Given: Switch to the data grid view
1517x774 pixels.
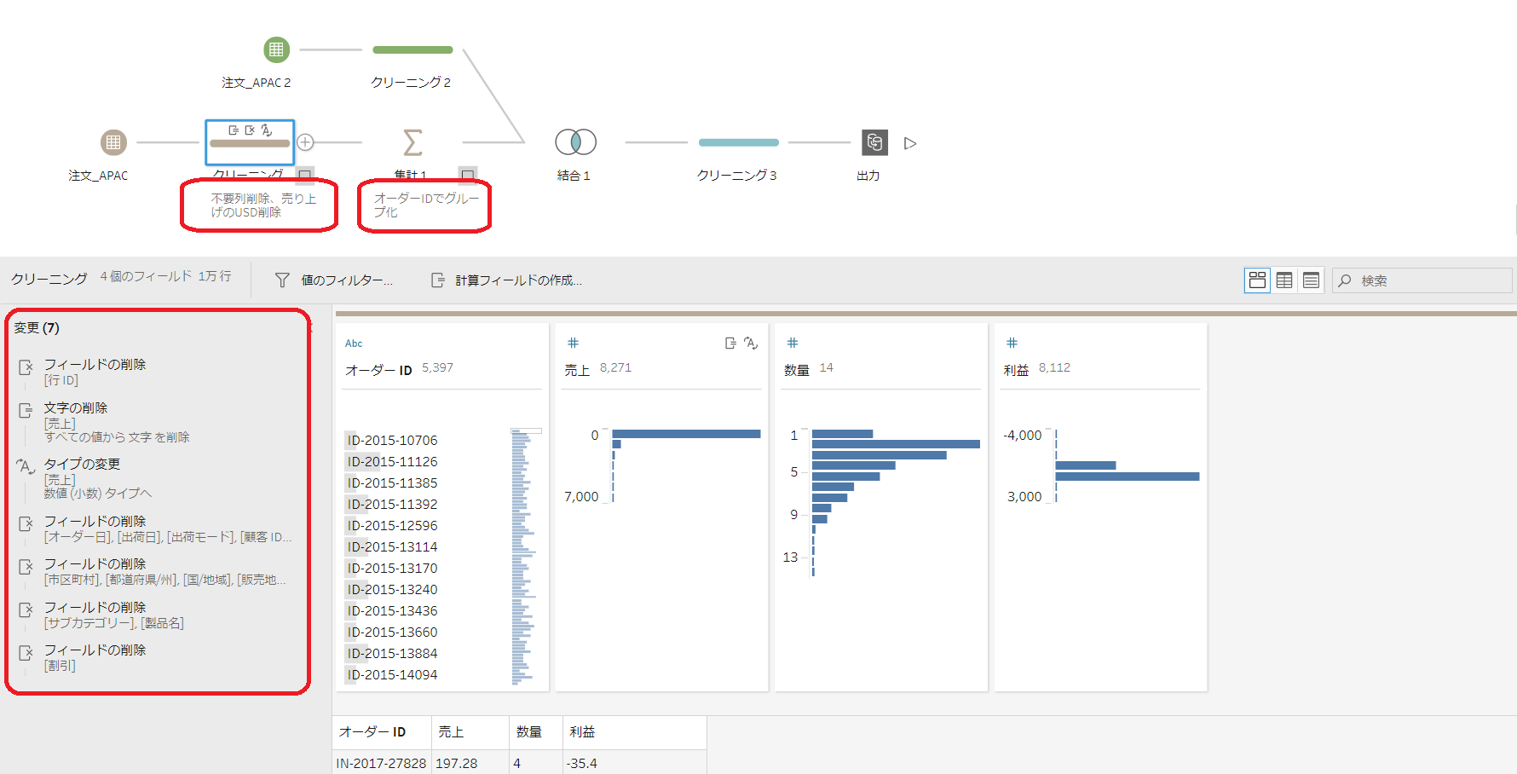Looking at the screenshot, I should (1284, 280).
